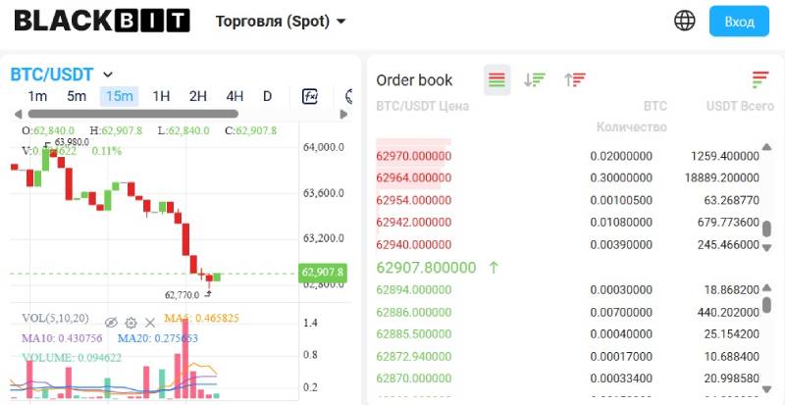Remove the VOL indicator with X

(x=150, y=323)
